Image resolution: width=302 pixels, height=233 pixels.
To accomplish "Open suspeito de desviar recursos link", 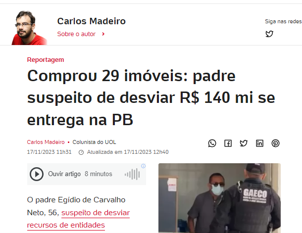I will pyautogui.click(x=78, y=219).
